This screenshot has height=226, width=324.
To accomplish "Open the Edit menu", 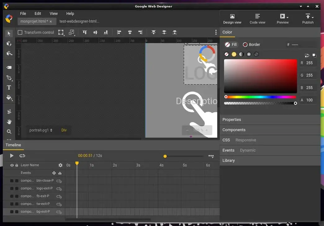I will [x=38, y=14].
